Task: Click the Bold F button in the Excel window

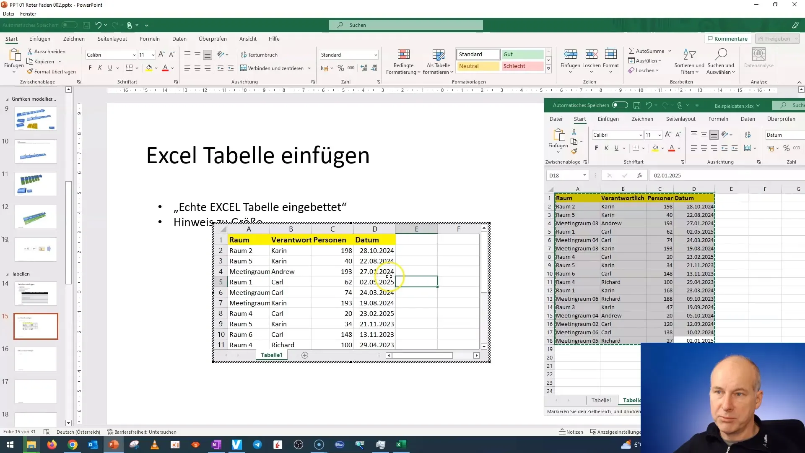Action: (597, 148)
